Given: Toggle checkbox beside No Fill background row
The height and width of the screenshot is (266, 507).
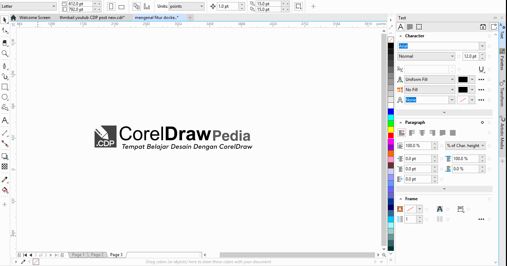Looking at the screenshot, I should (489, 90).
